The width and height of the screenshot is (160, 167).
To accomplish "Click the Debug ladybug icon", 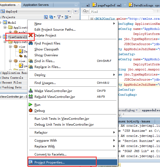I will 31,110.
